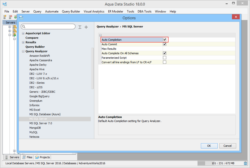Select DB2 - iSeries in options tree

[37, 83]
